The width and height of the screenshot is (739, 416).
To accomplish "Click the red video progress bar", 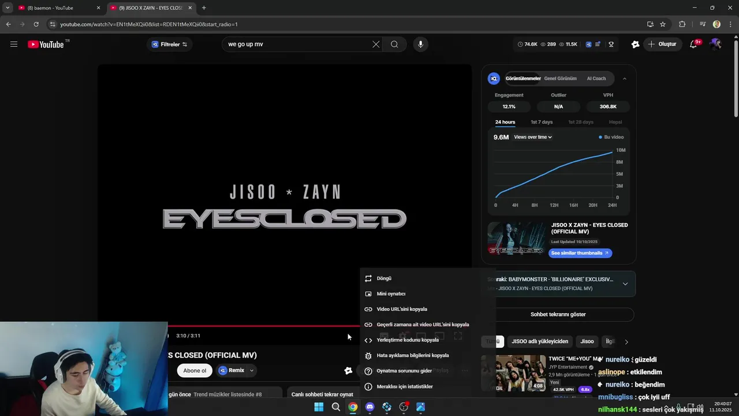I will (263, 326).
